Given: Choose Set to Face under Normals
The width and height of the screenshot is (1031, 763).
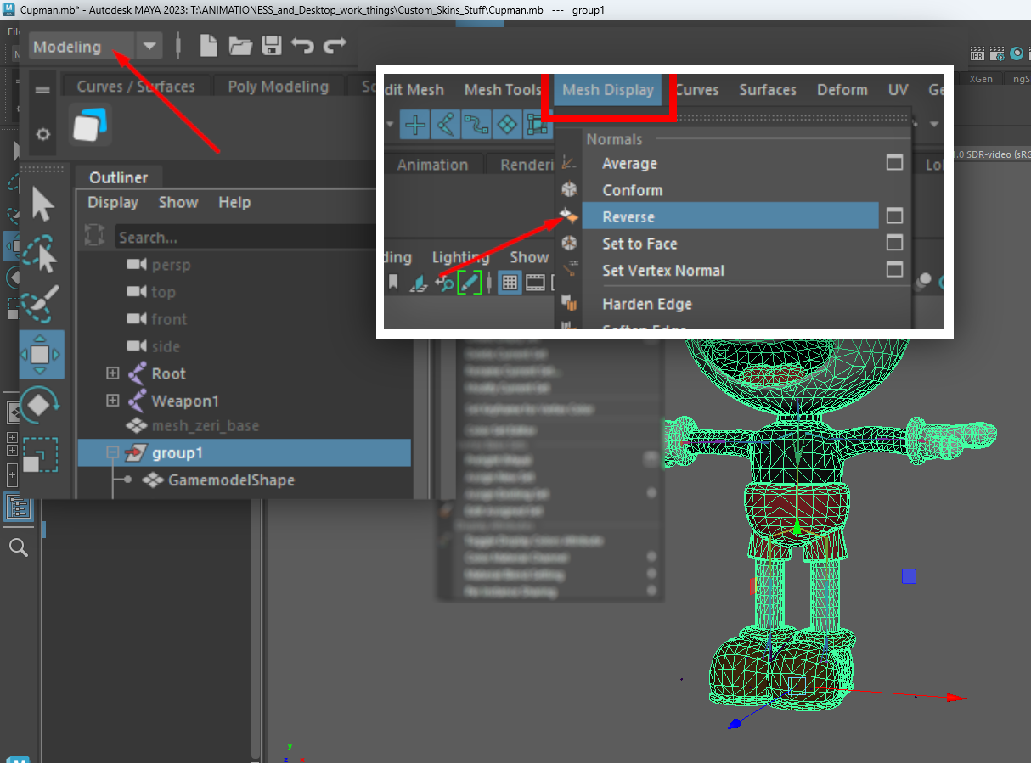Looking at the screenshot, I should tap(639, 244).
